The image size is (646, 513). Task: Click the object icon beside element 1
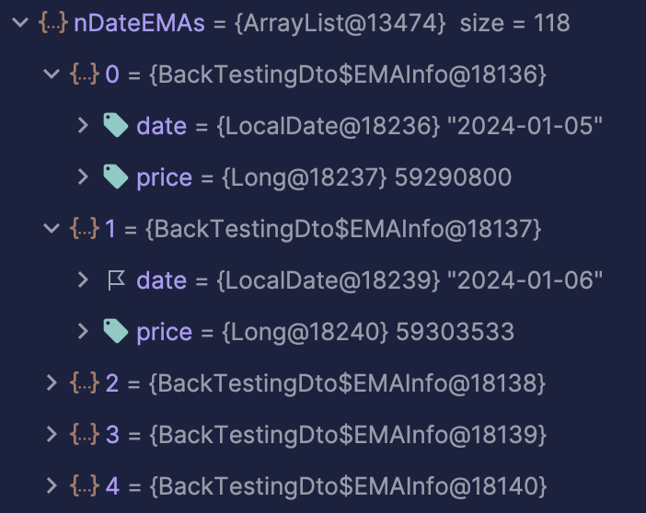point(85,228)
